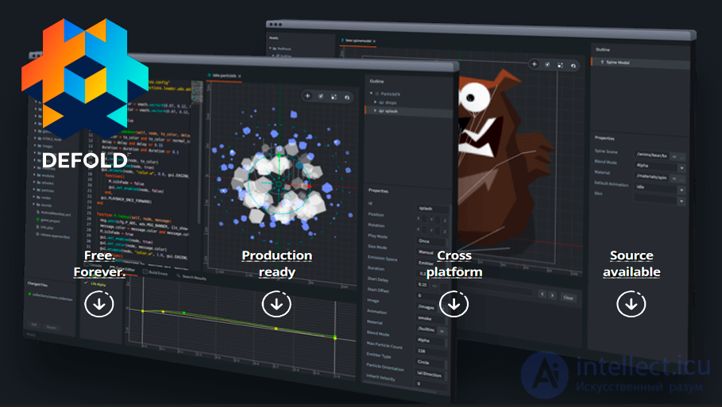This screenshot has width=722, height=407.
Task: Click the green Y-axis arrow handle in particle viewport
Action: (279, 156)
